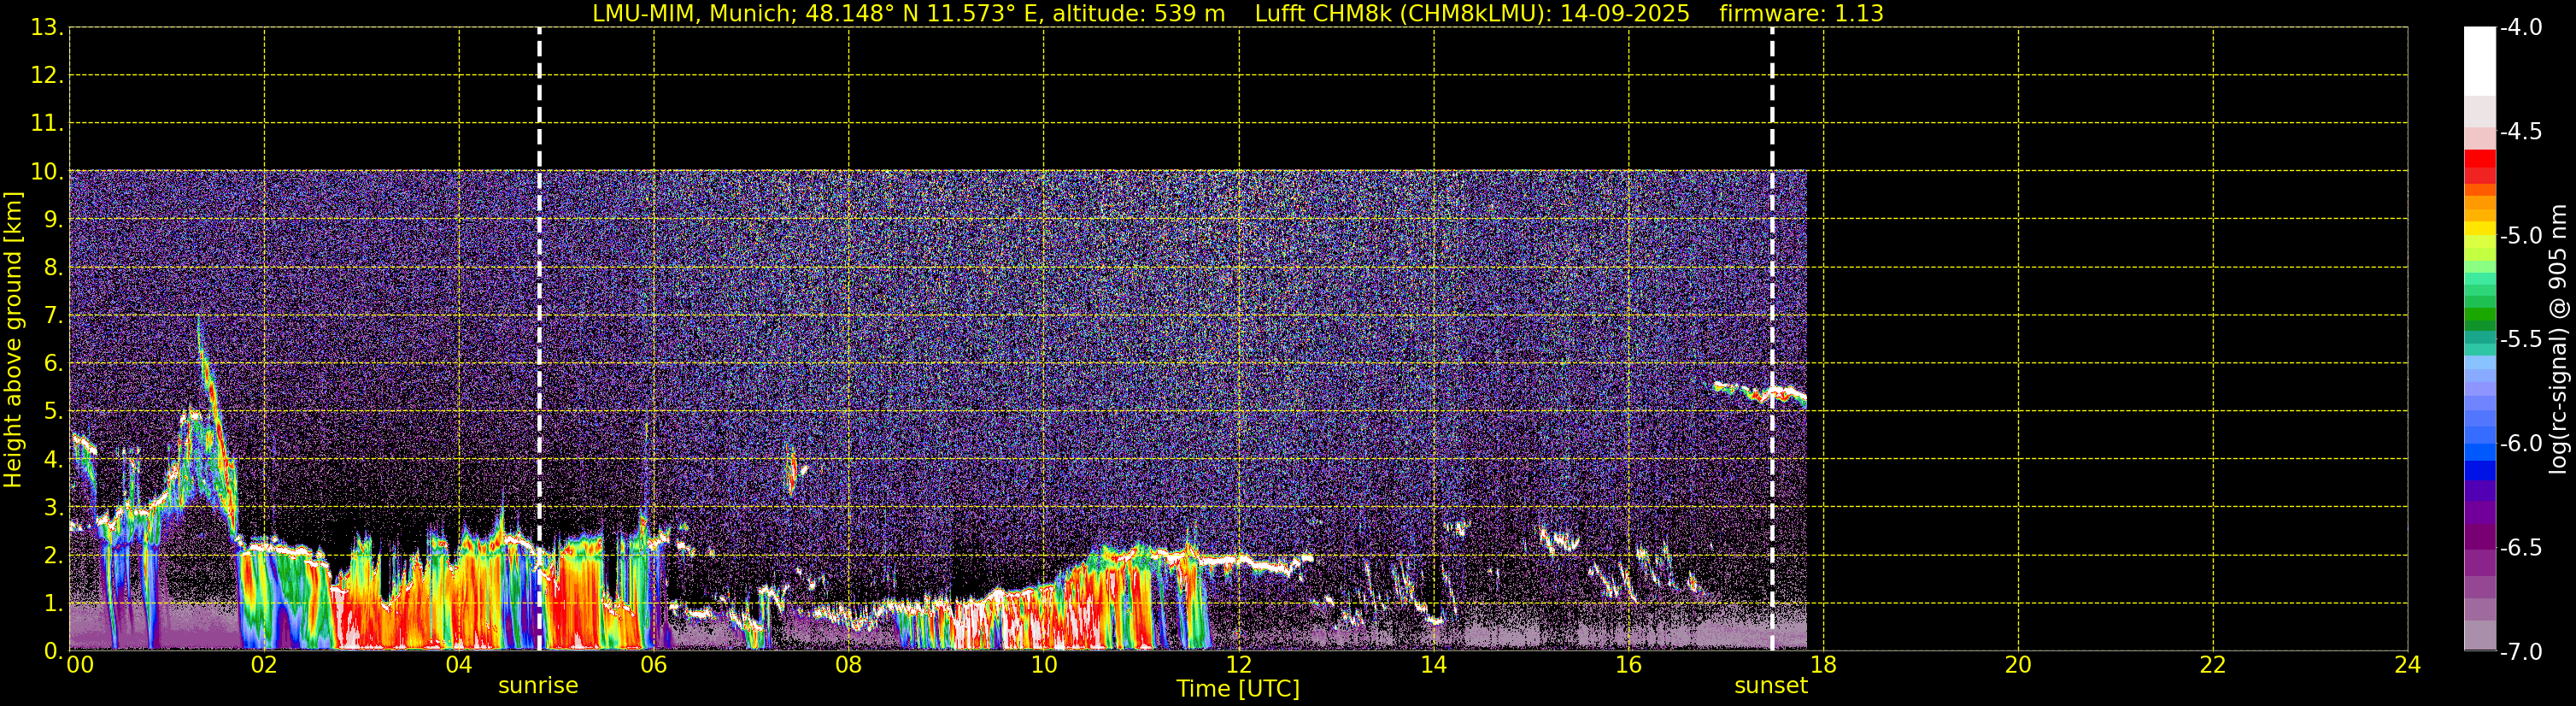Click the '5.' height tick label
2576x706 pixels.
[54, 411]
